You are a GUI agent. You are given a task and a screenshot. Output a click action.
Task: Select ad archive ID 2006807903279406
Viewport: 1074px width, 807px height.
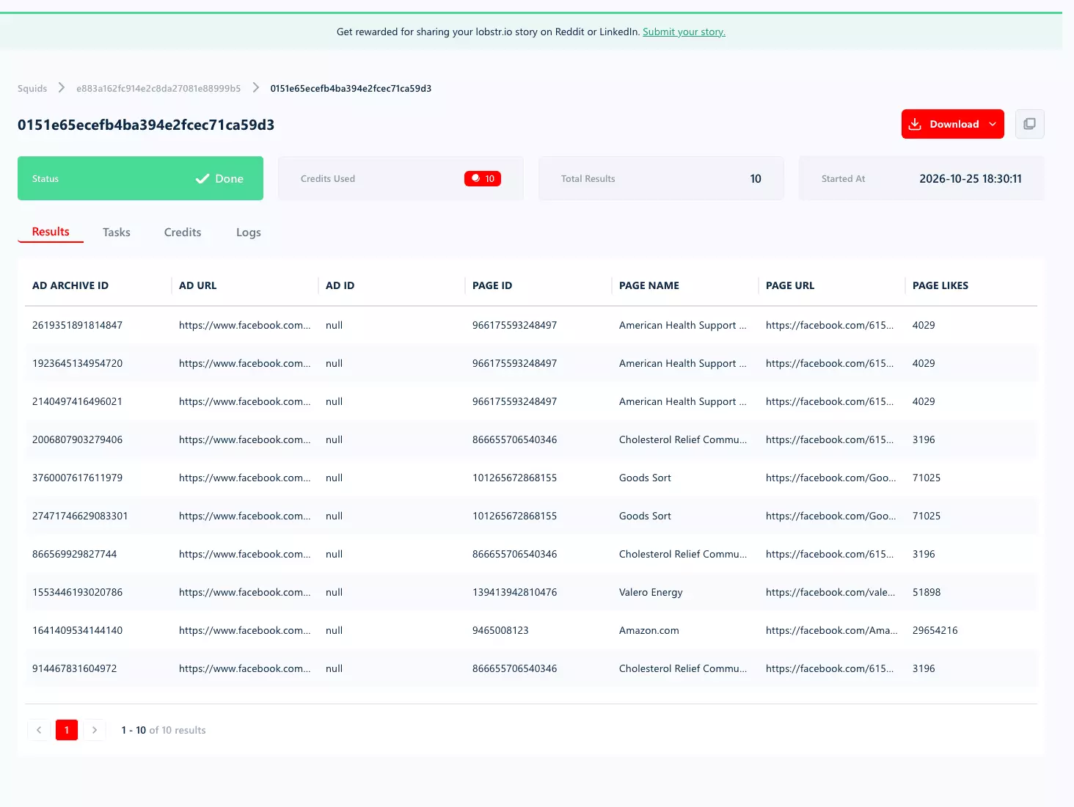click(78, 439)
